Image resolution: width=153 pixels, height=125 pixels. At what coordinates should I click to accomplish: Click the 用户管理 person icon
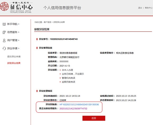[4, 40]
